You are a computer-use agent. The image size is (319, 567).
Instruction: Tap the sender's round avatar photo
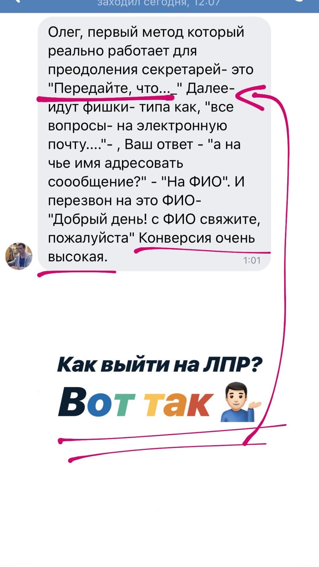pos(19,256)
